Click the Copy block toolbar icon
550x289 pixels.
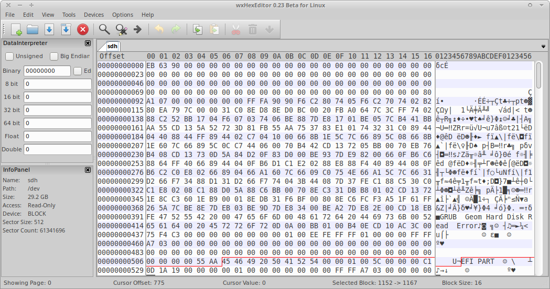click(x=198, y=30)
